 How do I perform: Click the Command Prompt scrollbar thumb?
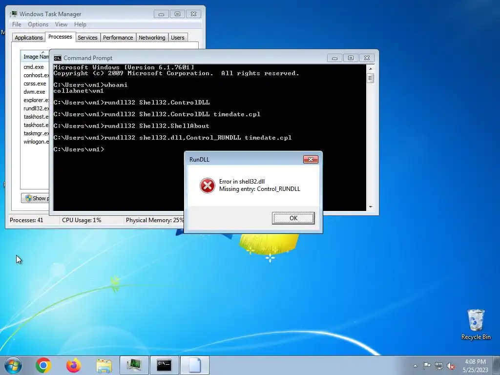coord(370,78)
